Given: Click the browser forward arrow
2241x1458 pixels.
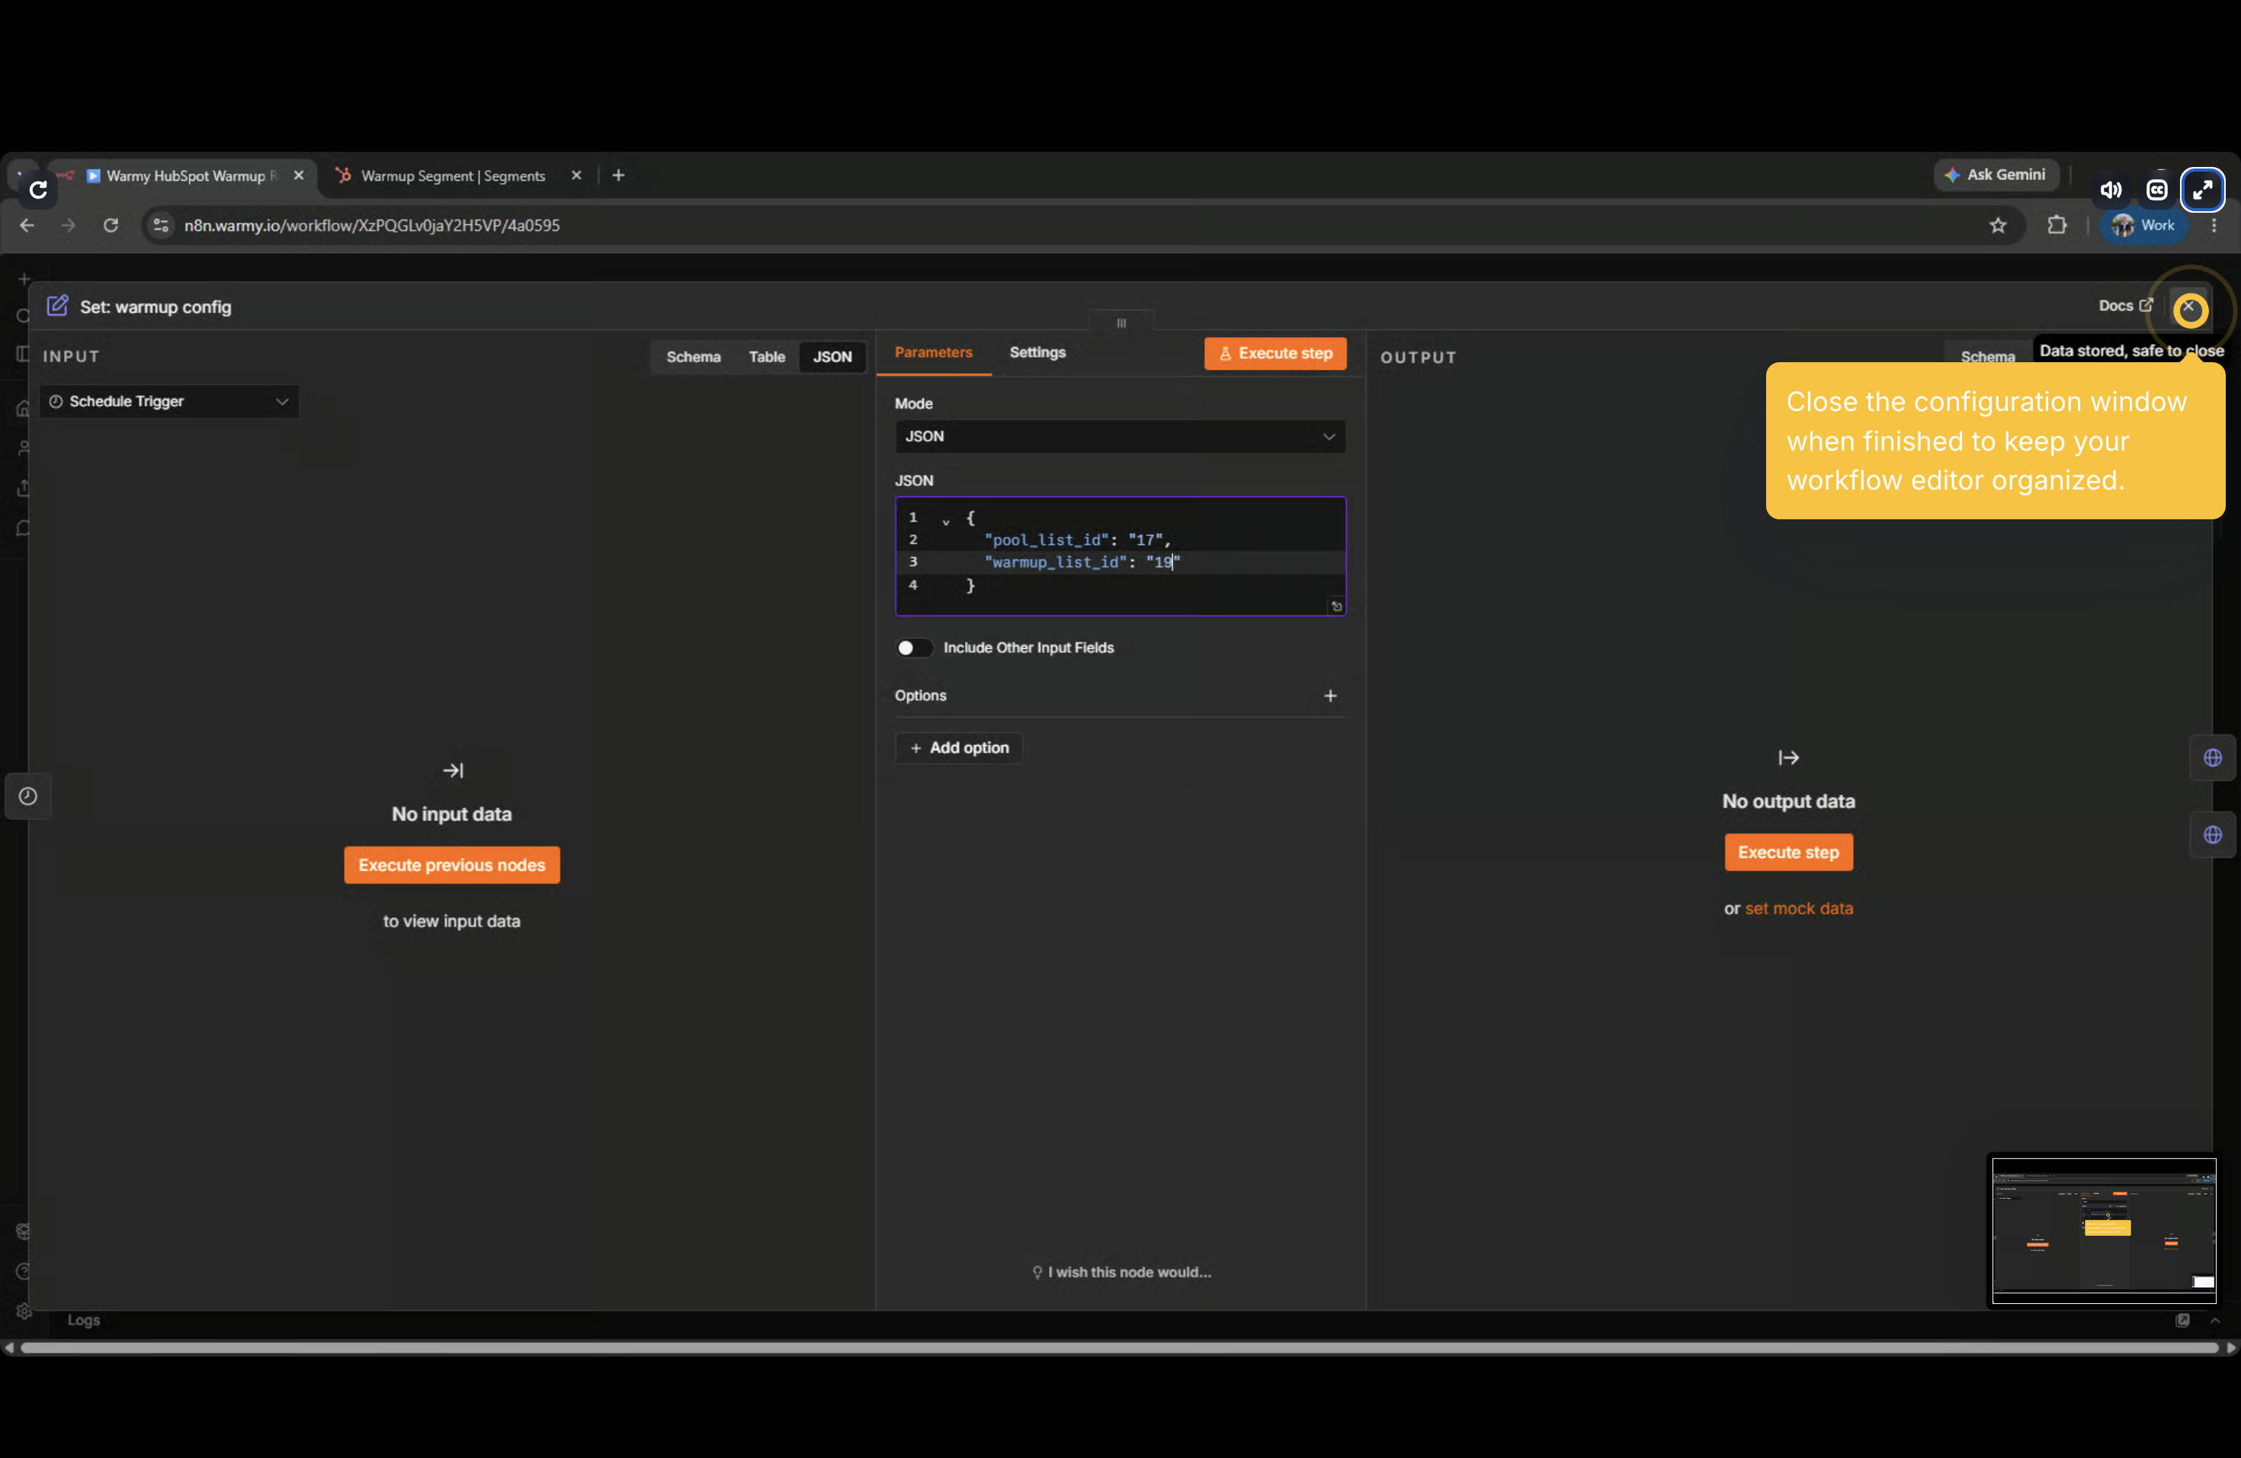Looking at the screenshot, I should (69, 225).
